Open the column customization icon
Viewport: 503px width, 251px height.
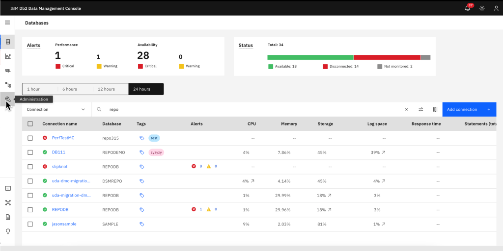[x=435, y=109]
